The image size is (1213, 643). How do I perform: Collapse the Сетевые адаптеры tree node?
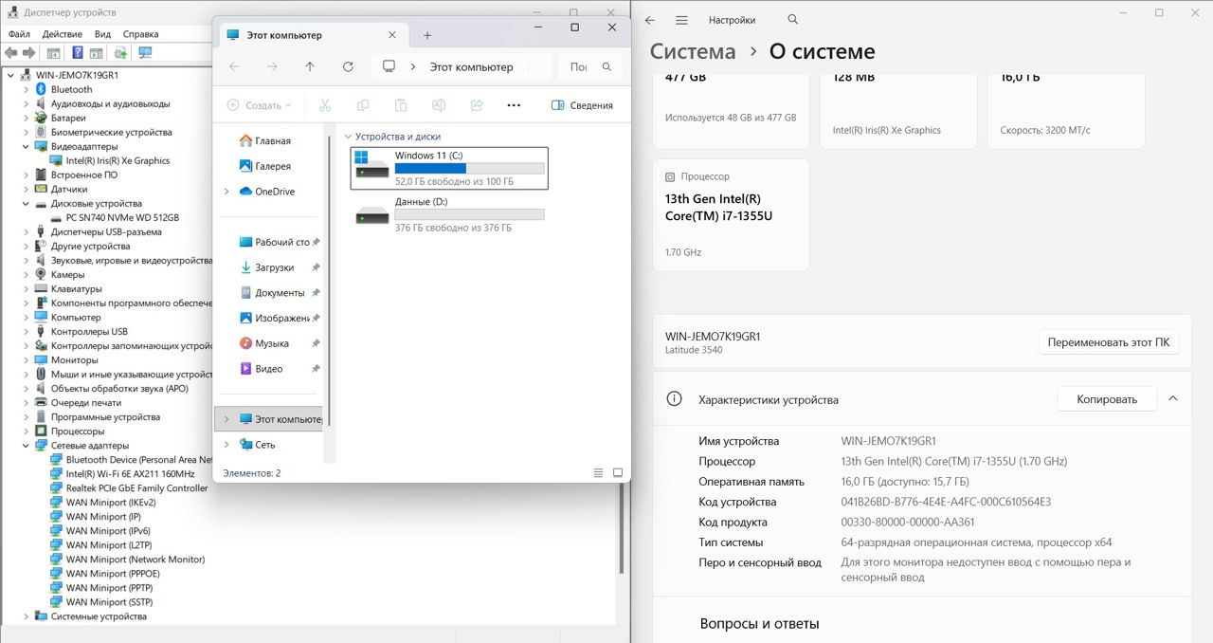[27, 446]
